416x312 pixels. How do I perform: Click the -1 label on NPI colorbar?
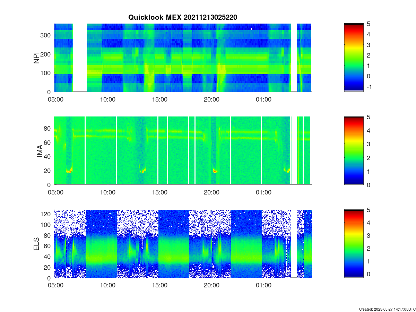tap(369, 87)
